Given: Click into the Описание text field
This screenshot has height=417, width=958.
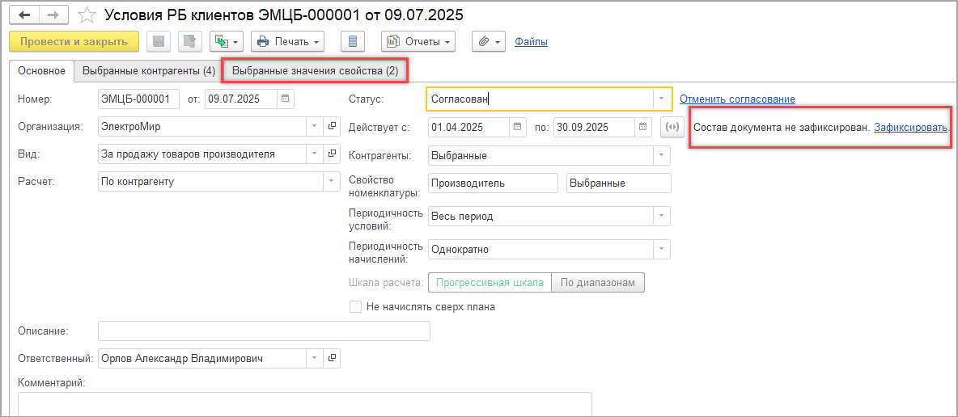Looking at the screenshot, I should pyautogui.click(x=264, y=331).
